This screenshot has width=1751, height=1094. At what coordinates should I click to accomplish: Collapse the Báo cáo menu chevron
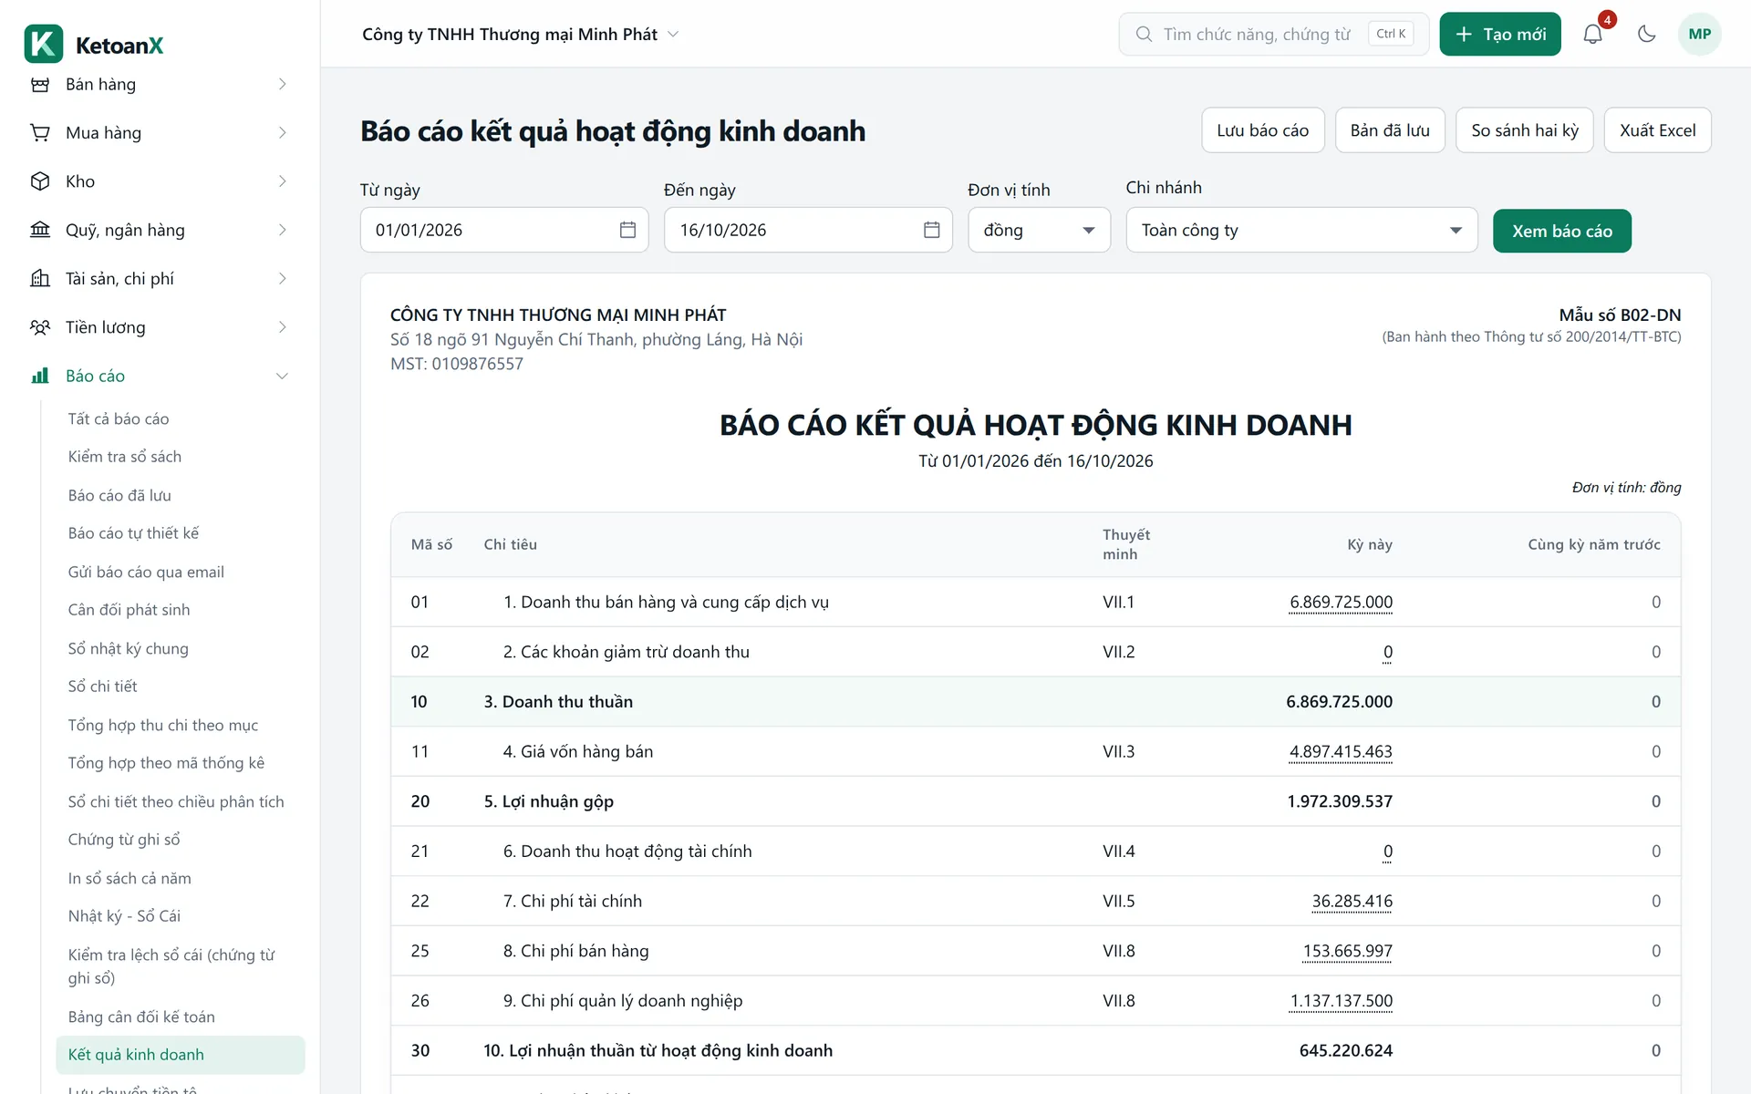(282, 376)
